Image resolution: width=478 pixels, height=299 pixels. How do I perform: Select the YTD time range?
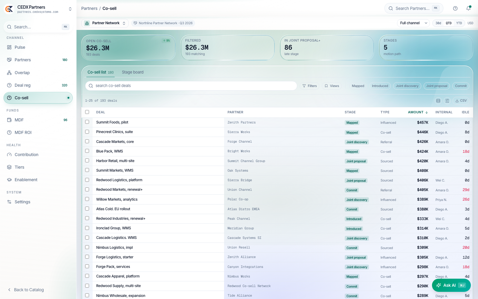point(459,23)
